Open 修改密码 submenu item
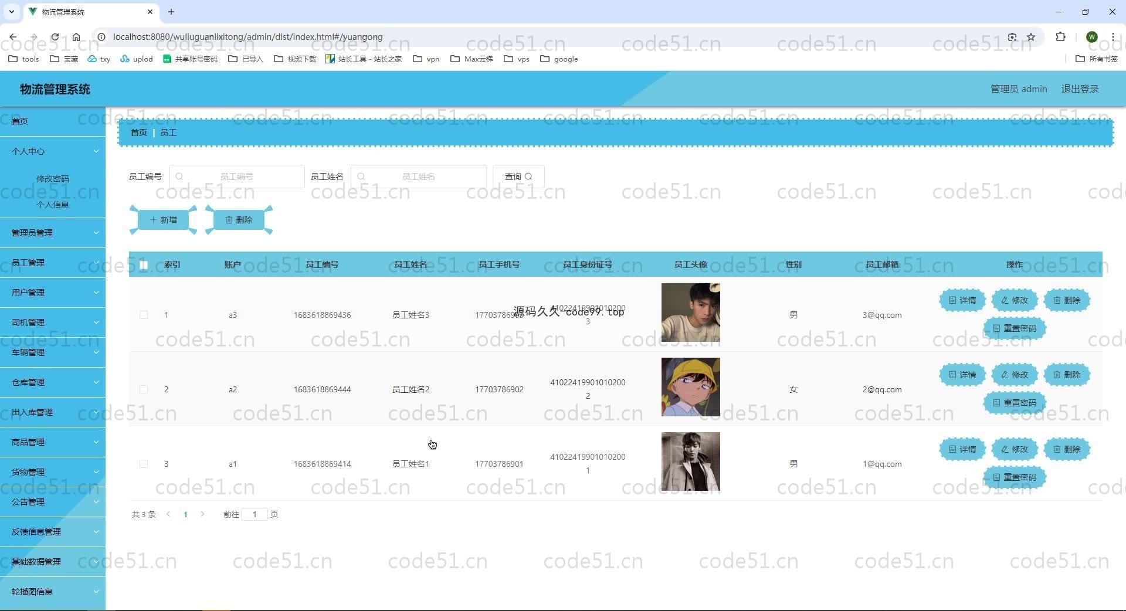The width and height of the screenshot is (1126, 611). click(x=53, y=179)
